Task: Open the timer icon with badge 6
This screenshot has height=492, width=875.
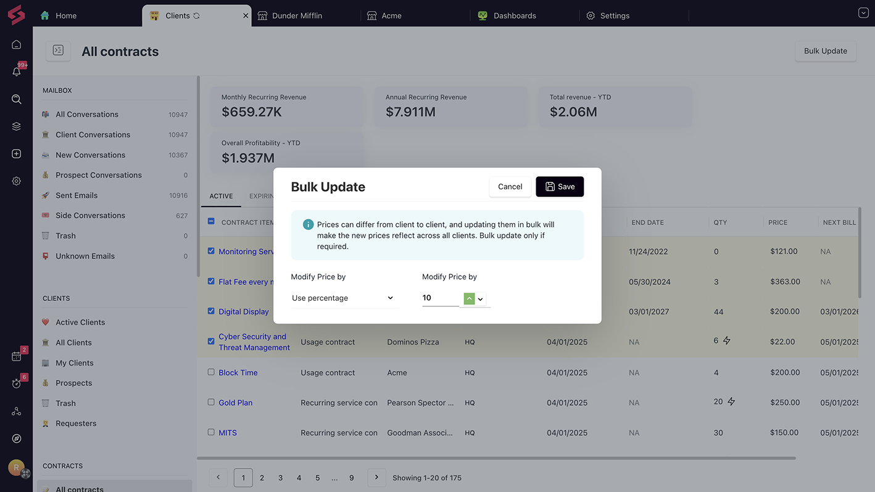Action: pyautogui.click(x=17, y=383)
